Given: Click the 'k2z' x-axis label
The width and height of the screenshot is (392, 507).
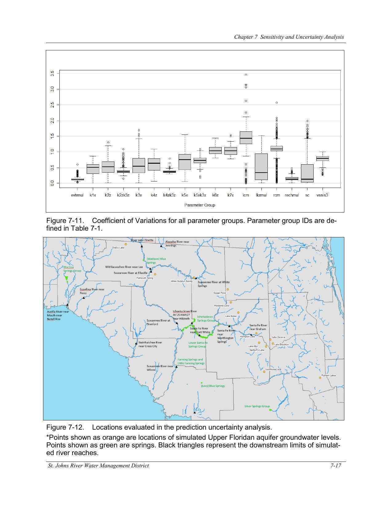Looking at the screenshot, I should (108, 195).
